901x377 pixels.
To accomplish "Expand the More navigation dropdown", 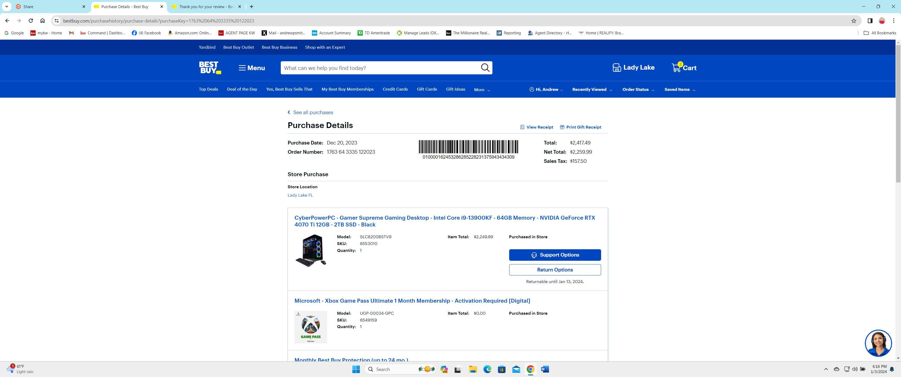I will click(482, 90).
